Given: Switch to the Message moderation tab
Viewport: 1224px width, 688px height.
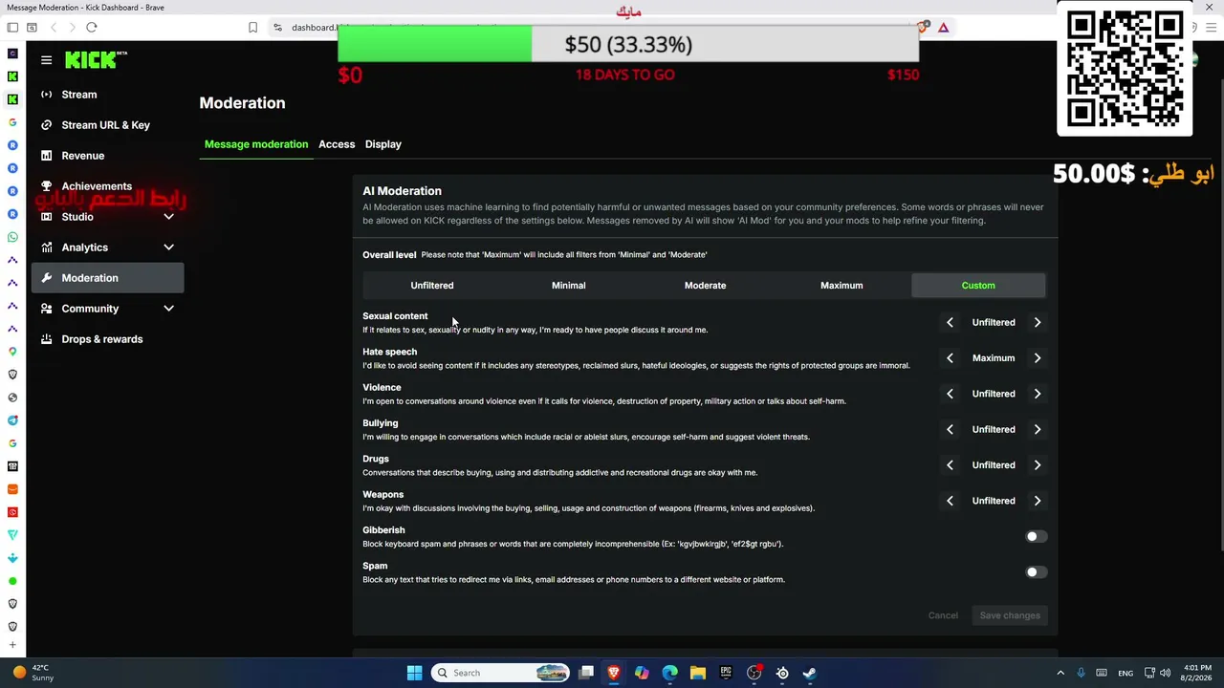Looking at the screenshot, I should pos(256,144).
